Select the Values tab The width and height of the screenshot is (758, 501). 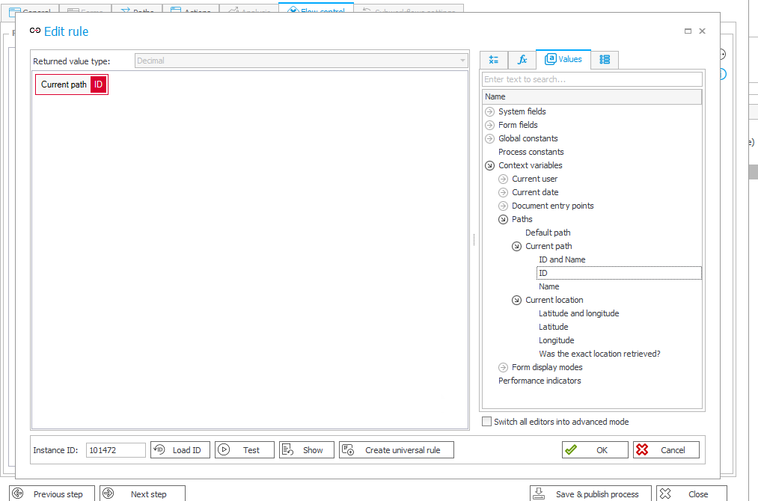tap(563, 60)
